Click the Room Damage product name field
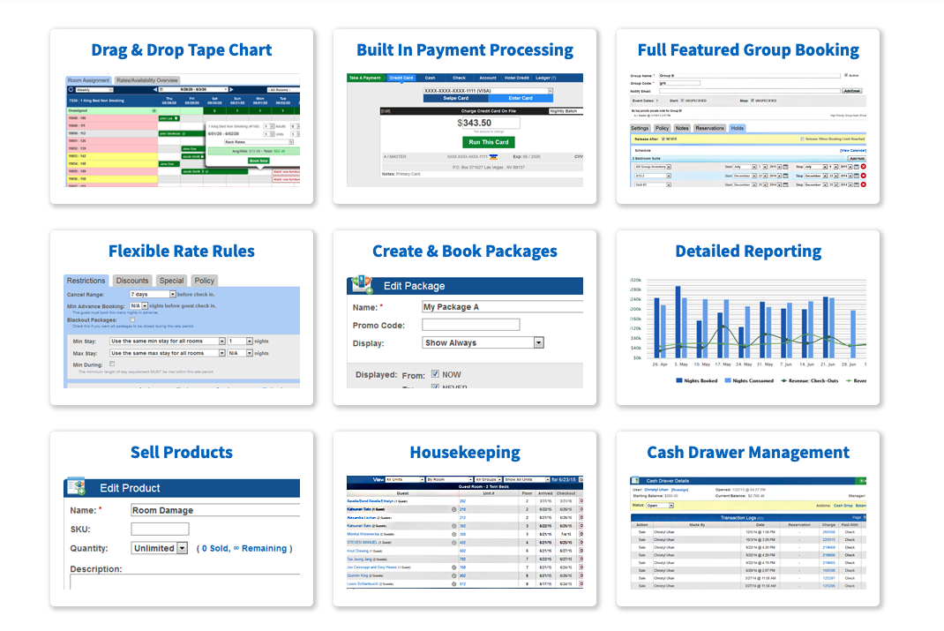 (215, 510)
